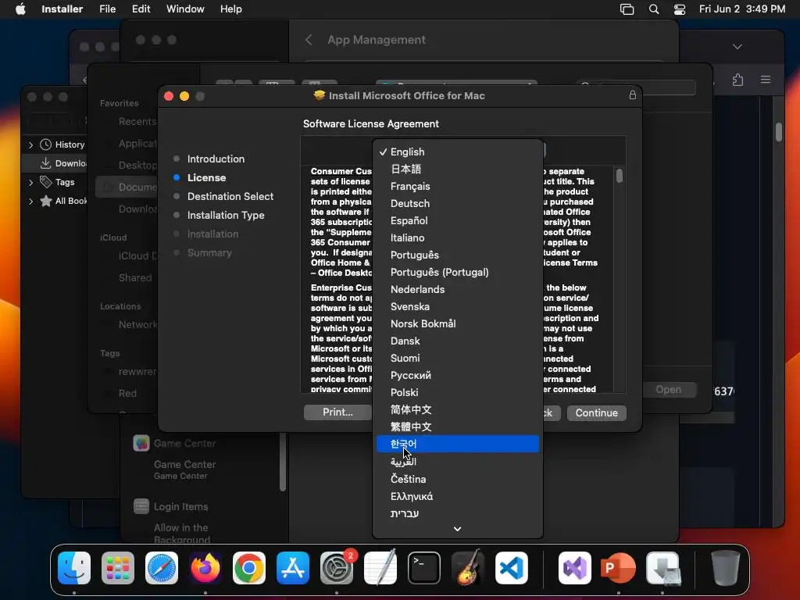This screenshot has width=800, height=600.
Task: Expand History in Firefox Library sidebar
Action: pos(30,145)
